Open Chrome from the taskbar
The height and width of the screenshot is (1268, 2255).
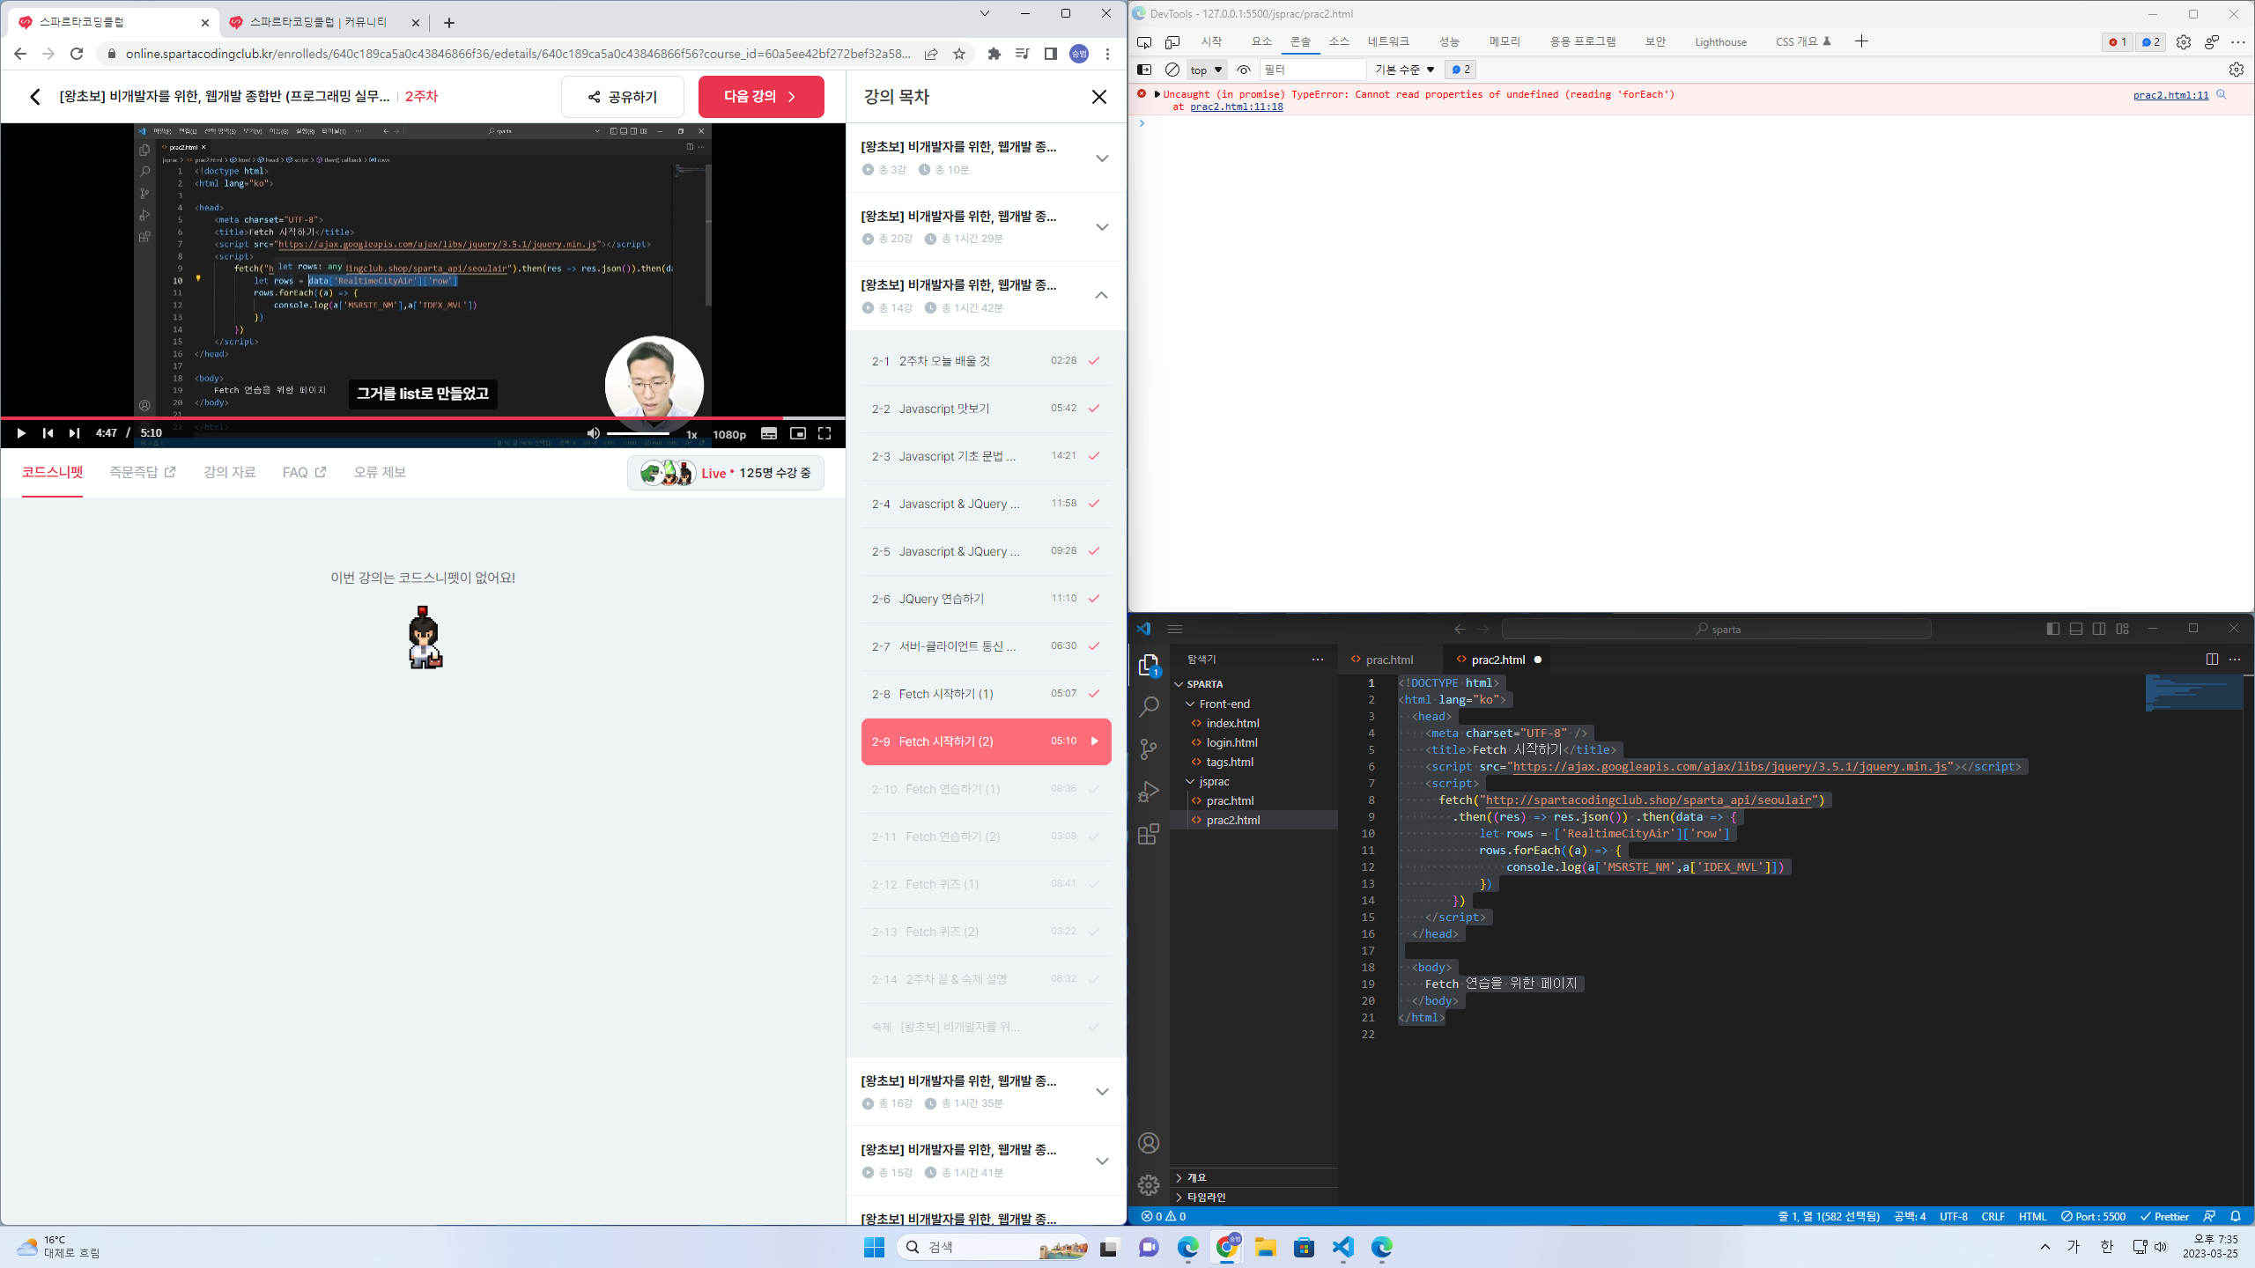[x=1227, y=1247]
